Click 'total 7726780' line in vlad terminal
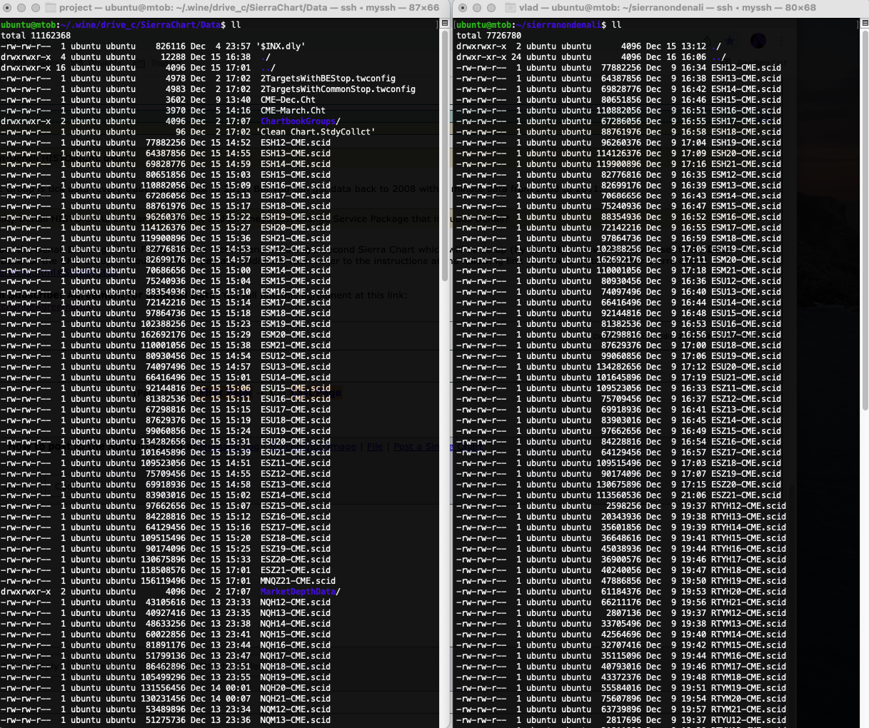This screenshot has width=869, height=728. 489,36
